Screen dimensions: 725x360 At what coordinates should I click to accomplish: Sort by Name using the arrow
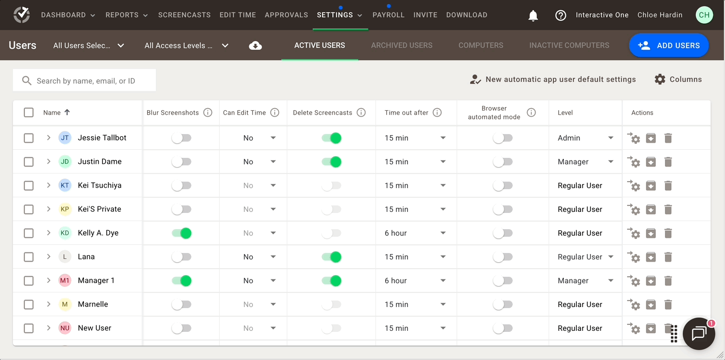67,112
